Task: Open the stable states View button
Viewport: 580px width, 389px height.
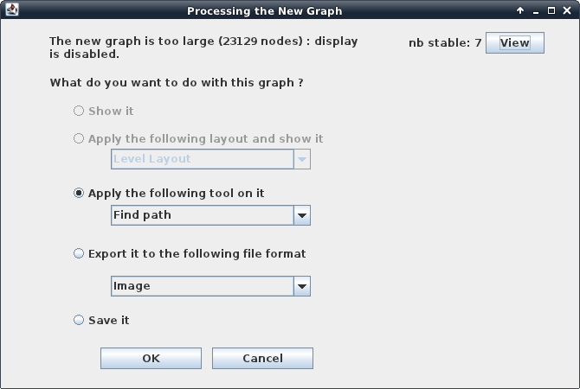Action: 514,43
